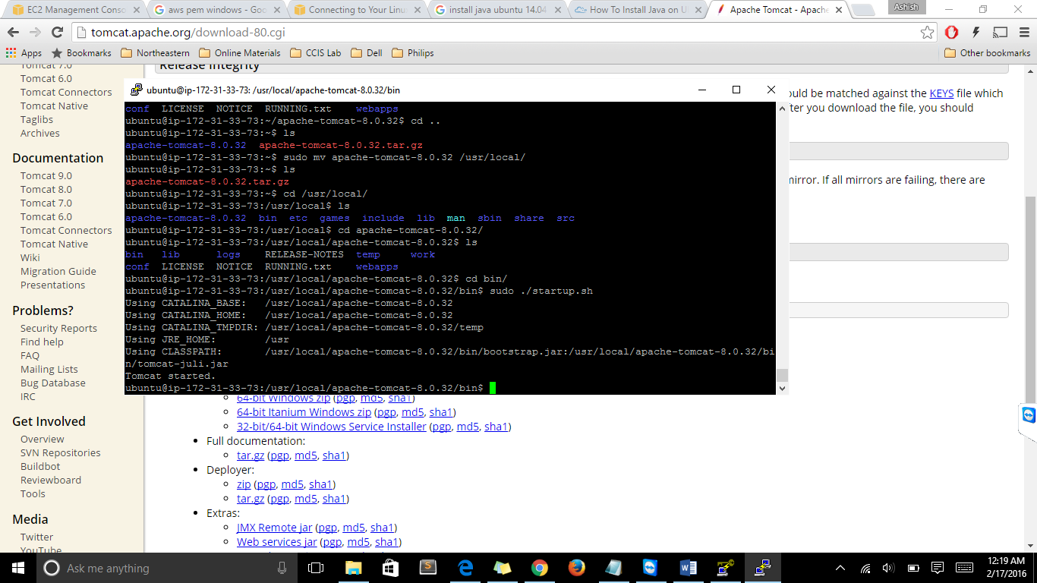Show hidden system tray icons
The height and width of the screenshot is (583, 1037).
(840, 568)
